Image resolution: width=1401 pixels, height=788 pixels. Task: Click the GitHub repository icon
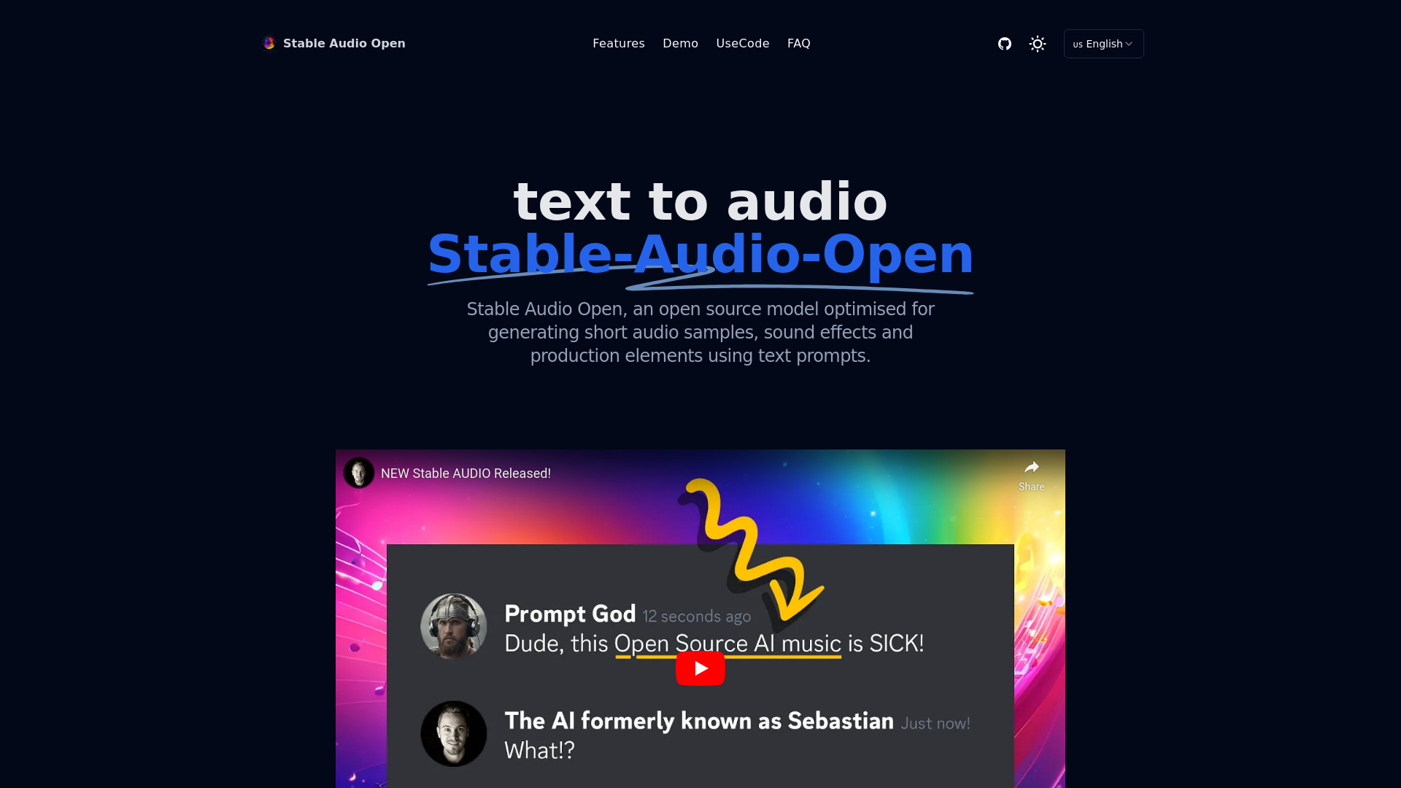[x=1005, y=43]
